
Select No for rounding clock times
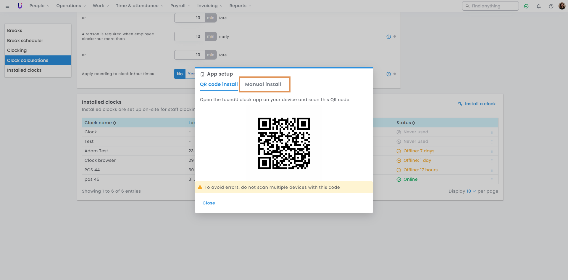(x=180, y=74)
